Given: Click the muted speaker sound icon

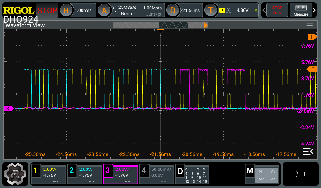Looking at the screenshot, I should point(306,174).
